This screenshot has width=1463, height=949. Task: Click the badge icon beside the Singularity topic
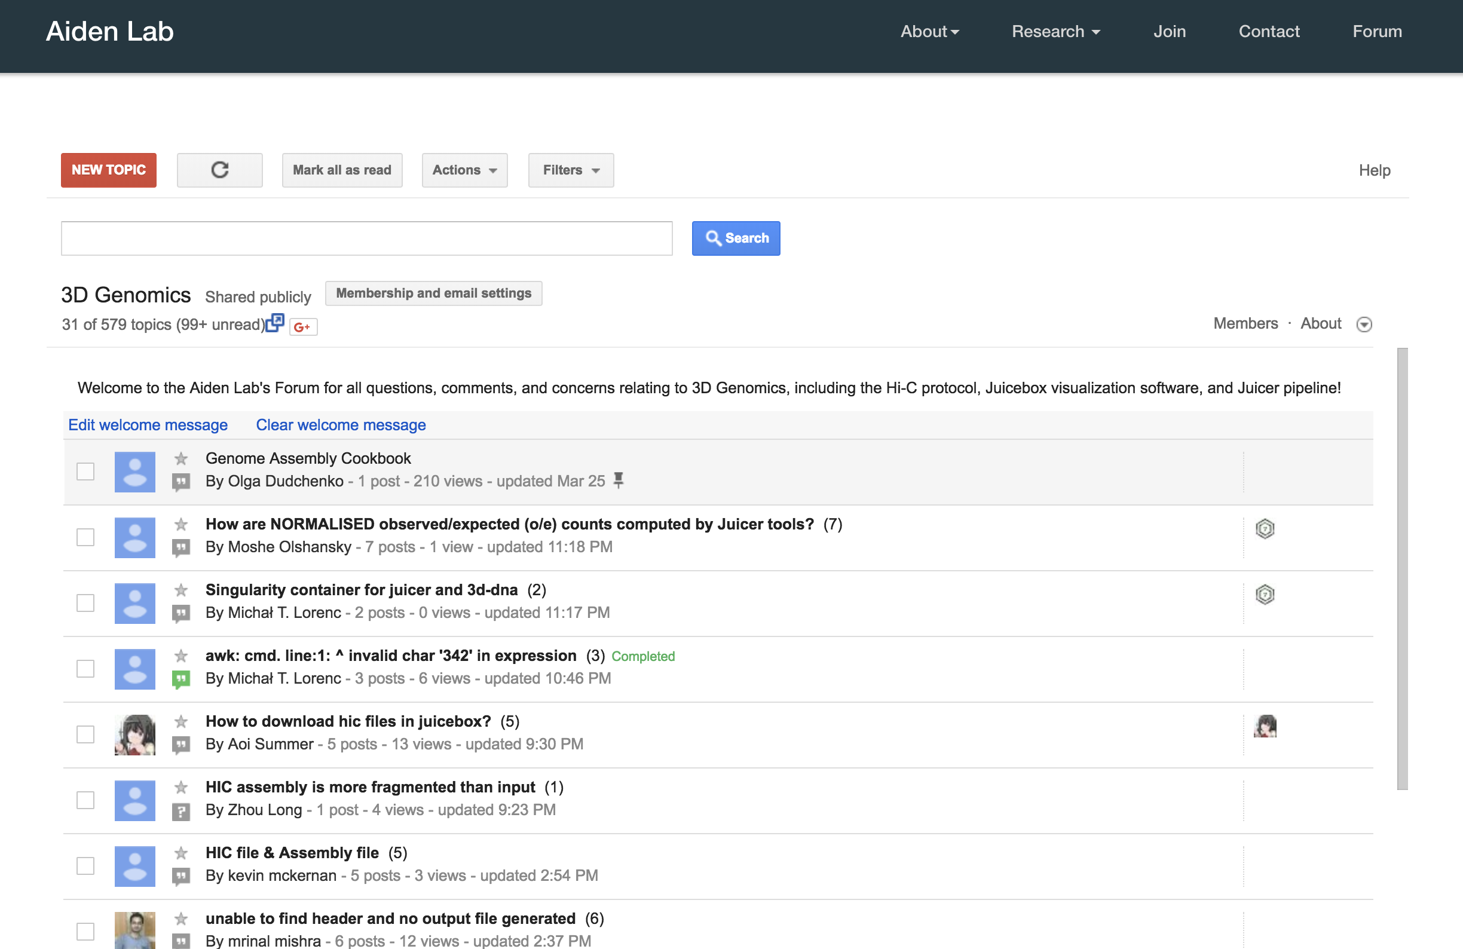tap(1265, 595)
